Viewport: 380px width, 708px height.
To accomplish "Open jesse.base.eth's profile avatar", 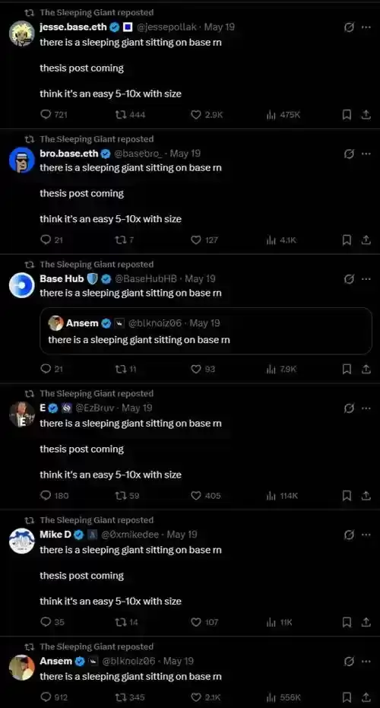I will [x=22, y=33].
